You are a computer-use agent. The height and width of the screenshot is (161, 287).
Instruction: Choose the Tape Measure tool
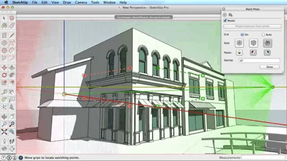(4, 92)
